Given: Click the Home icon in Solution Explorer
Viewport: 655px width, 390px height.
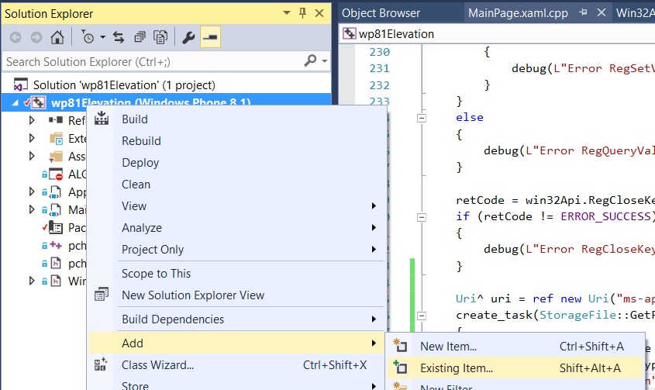Looking at the screenshot, I should pos(57,37).
